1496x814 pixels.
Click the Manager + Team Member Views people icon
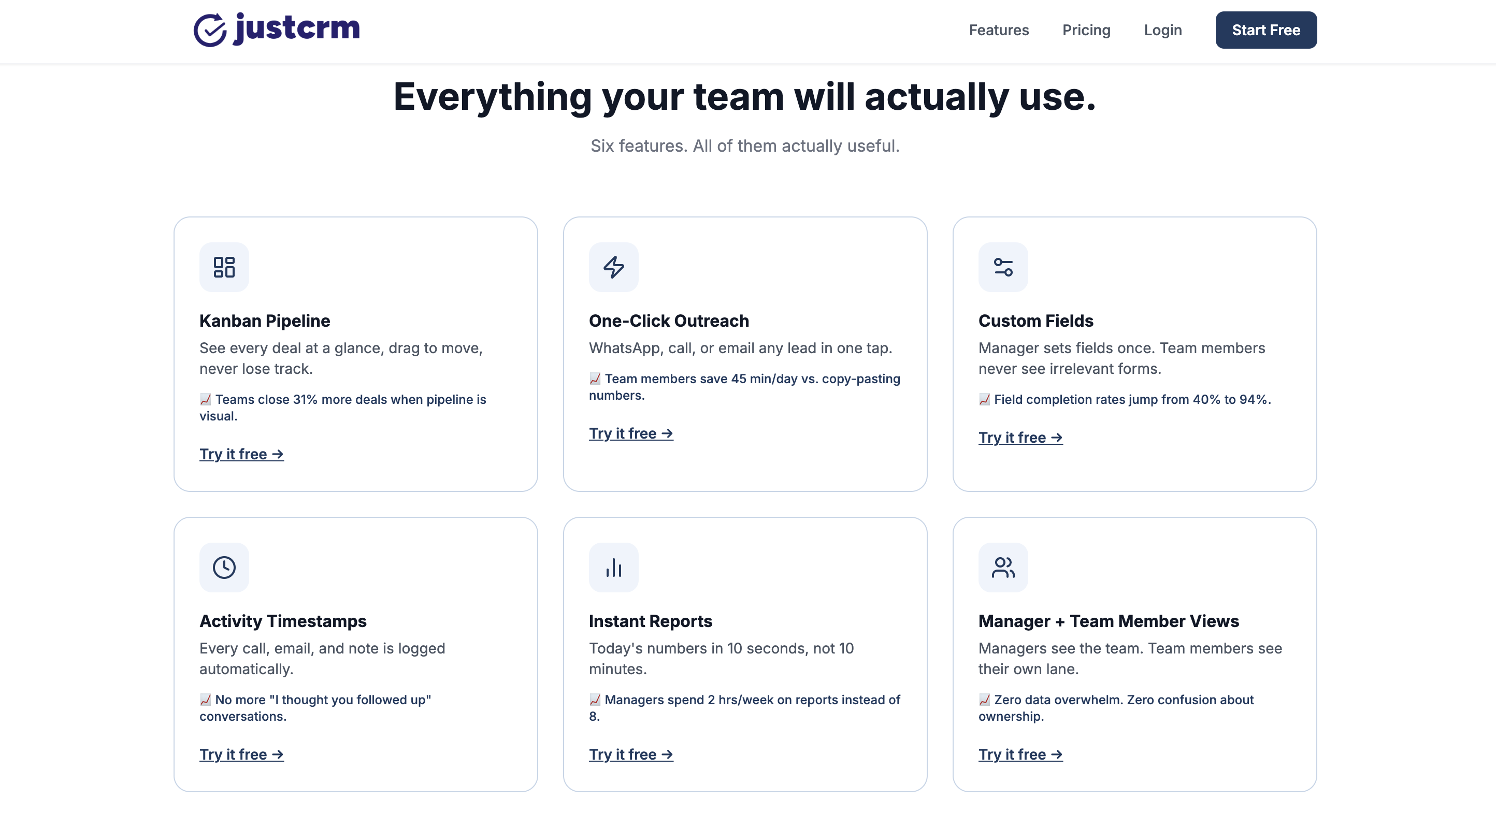[x=1003, y=567]
